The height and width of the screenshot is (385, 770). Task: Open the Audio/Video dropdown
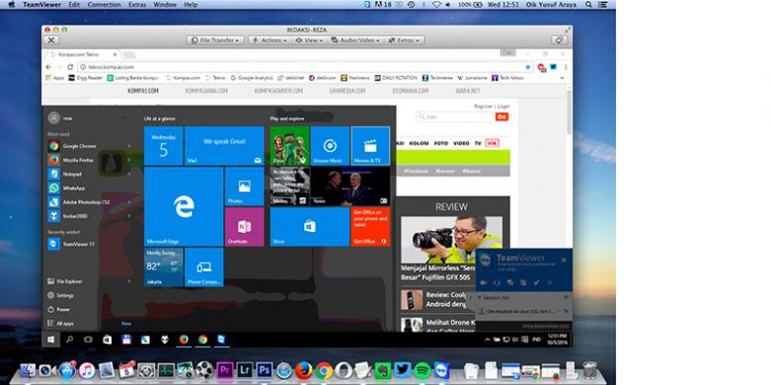click(x=356, y=40)
